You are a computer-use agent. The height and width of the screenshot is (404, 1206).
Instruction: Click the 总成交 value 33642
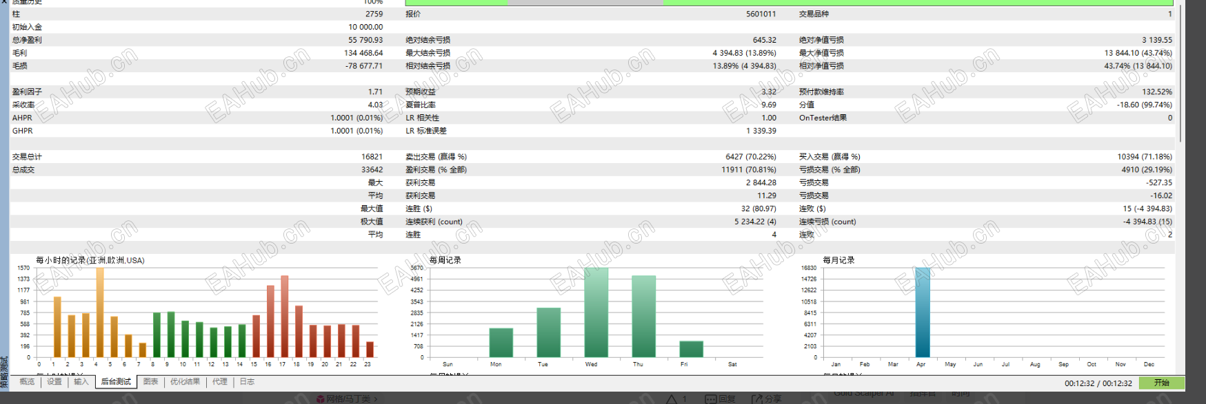coord(372,170)
